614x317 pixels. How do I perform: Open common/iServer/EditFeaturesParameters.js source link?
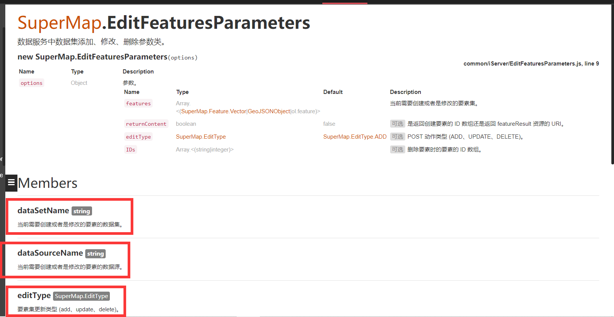[x=531, y=64]
